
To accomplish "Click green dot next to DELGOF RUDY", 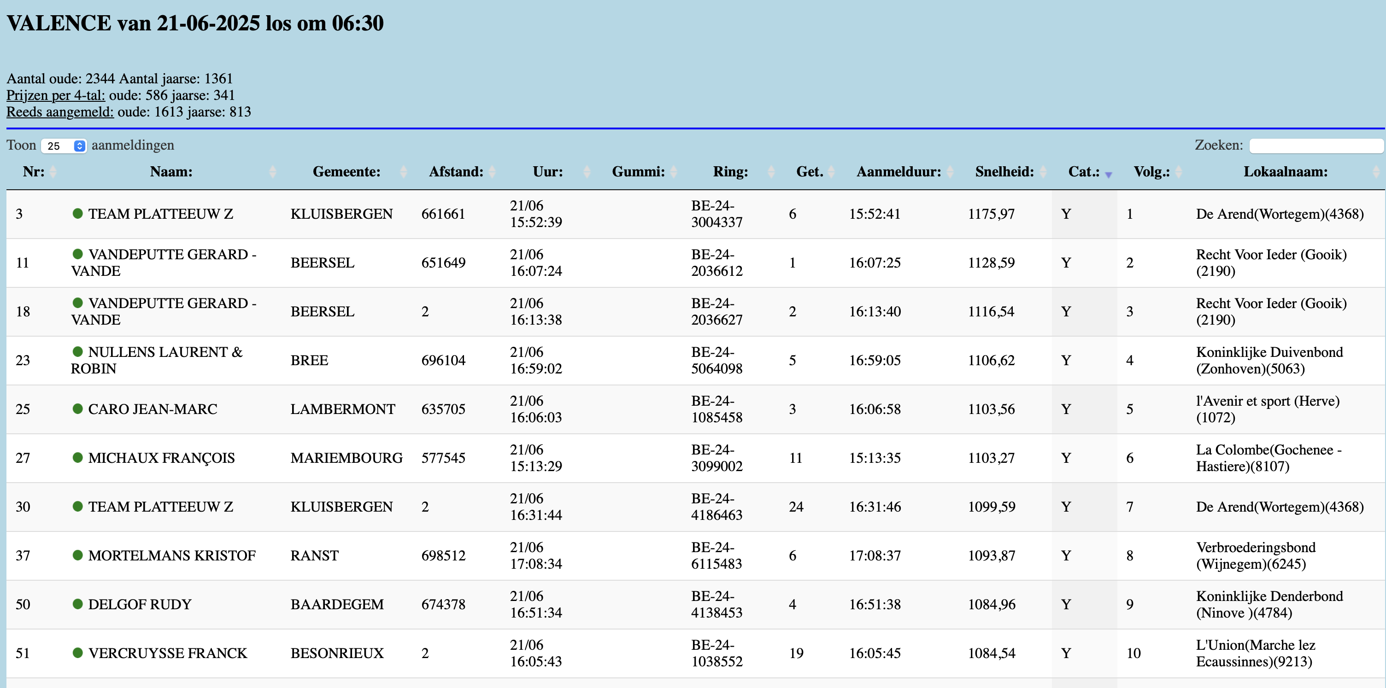I will coord(77,604).
